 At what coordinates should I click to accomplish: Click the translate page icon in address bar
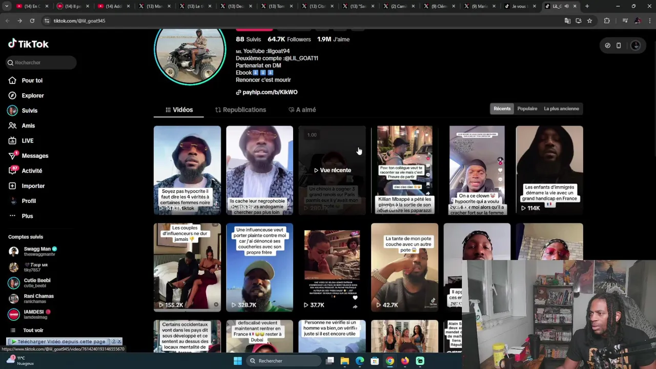567,20
